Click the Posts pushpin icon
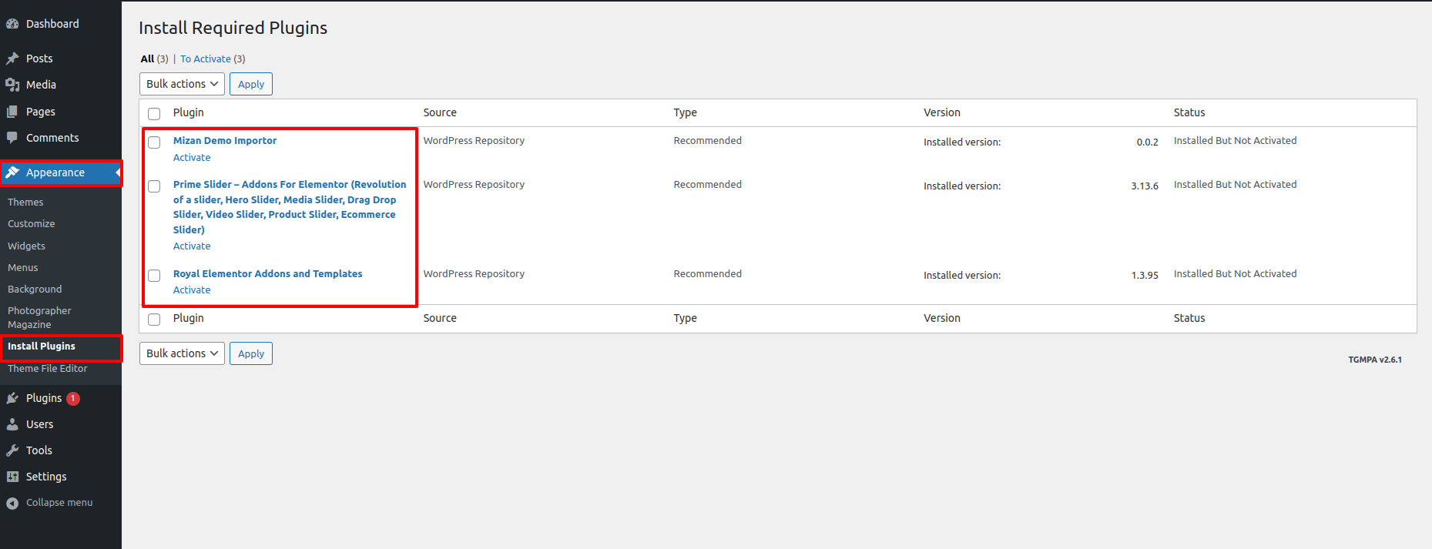1432x549 pixels. [x=12, y=59]
